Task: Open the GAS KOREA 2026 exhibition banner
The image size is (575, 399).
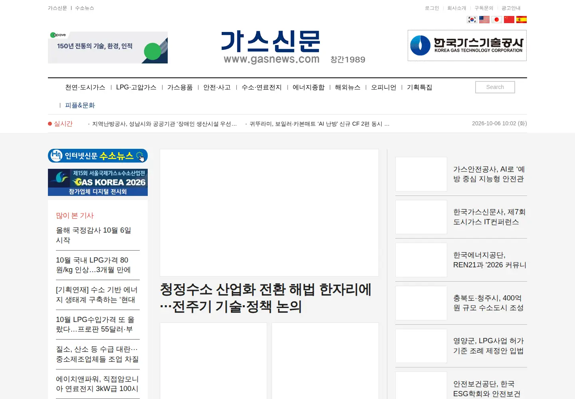Action: pyautogui.click(x=98, y=182)
